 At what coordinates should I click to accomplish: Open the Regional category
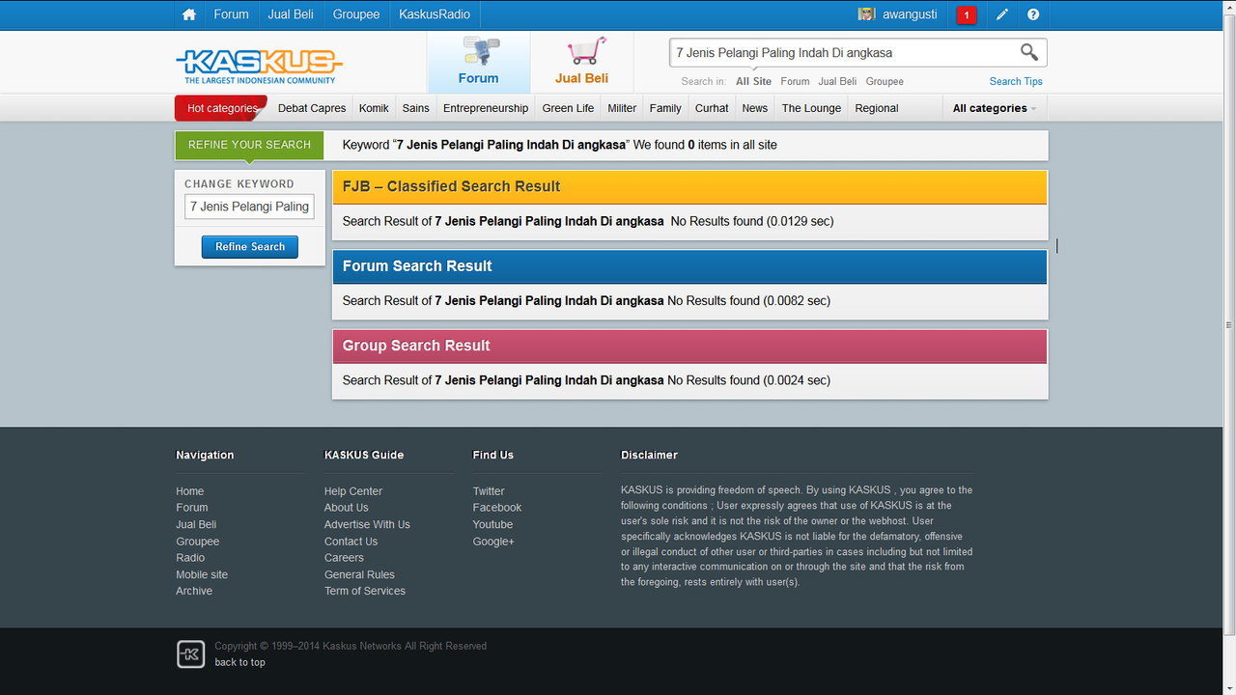click(x=877, y=108)
